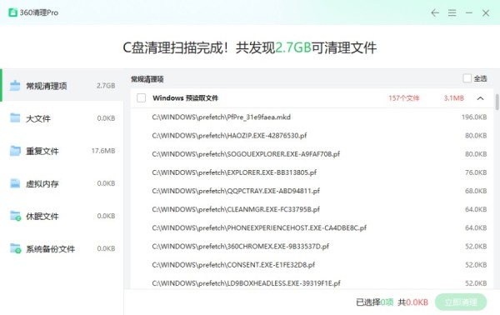Click the 系统备份文件 folder icon
This screenshot has height=315, width=500.
15,248
